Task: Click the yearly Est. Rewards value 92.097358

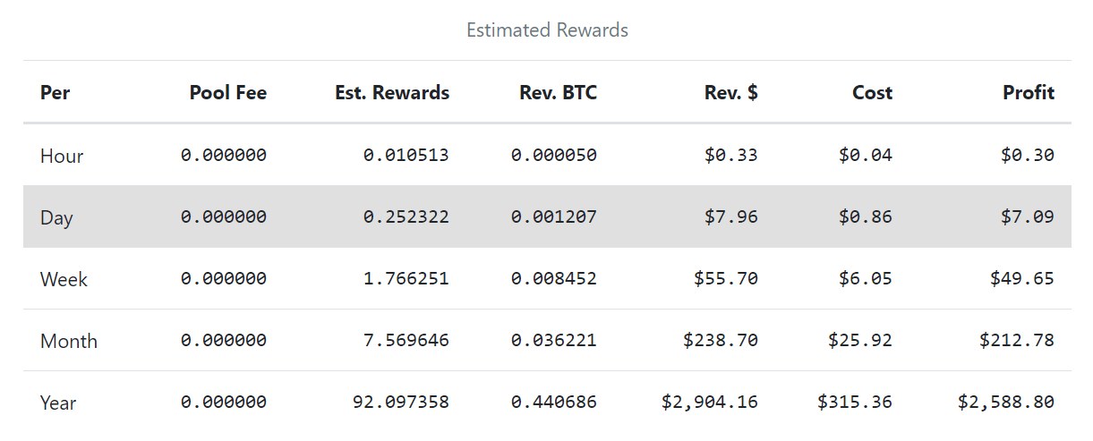Action: (x=401, y=403)
